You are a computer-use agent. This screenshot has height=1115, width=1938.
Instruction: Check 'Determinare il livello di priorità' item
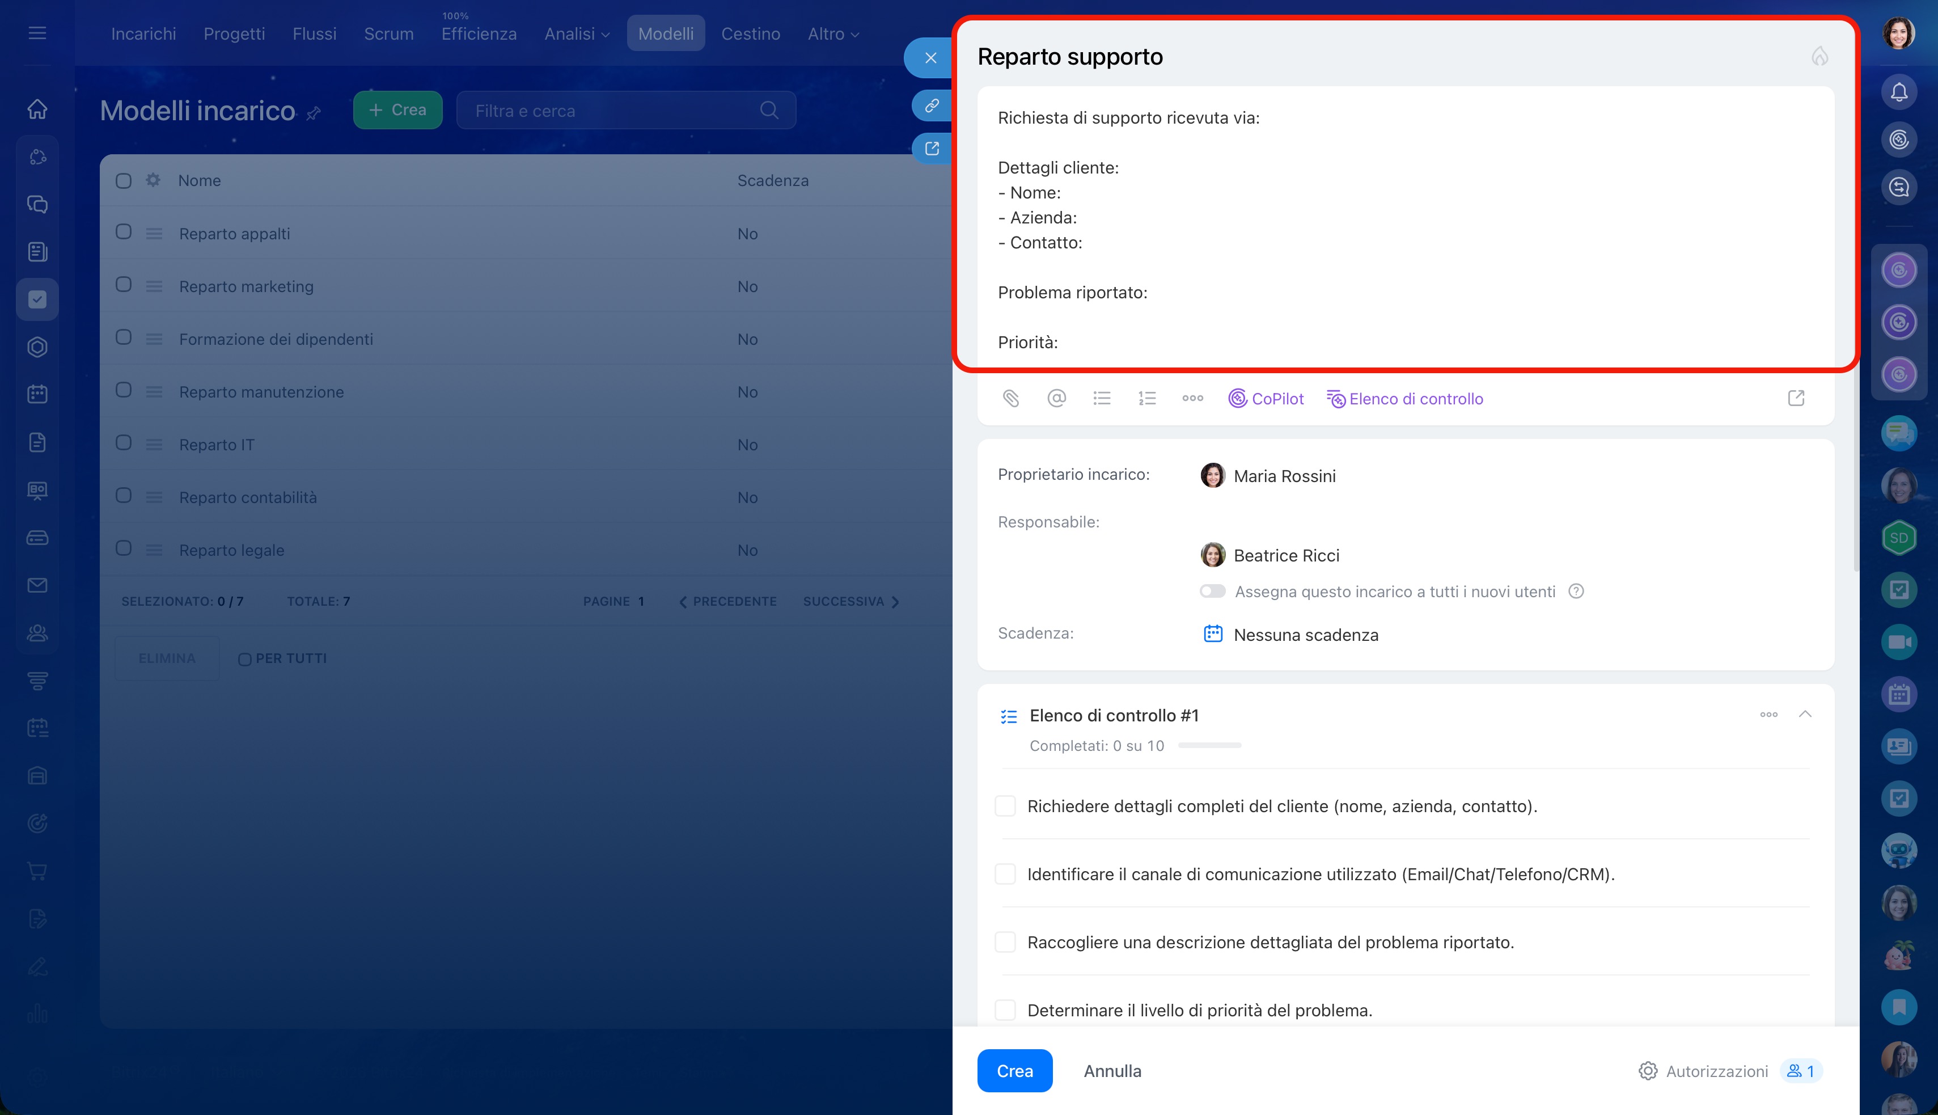point(1005,1010)
